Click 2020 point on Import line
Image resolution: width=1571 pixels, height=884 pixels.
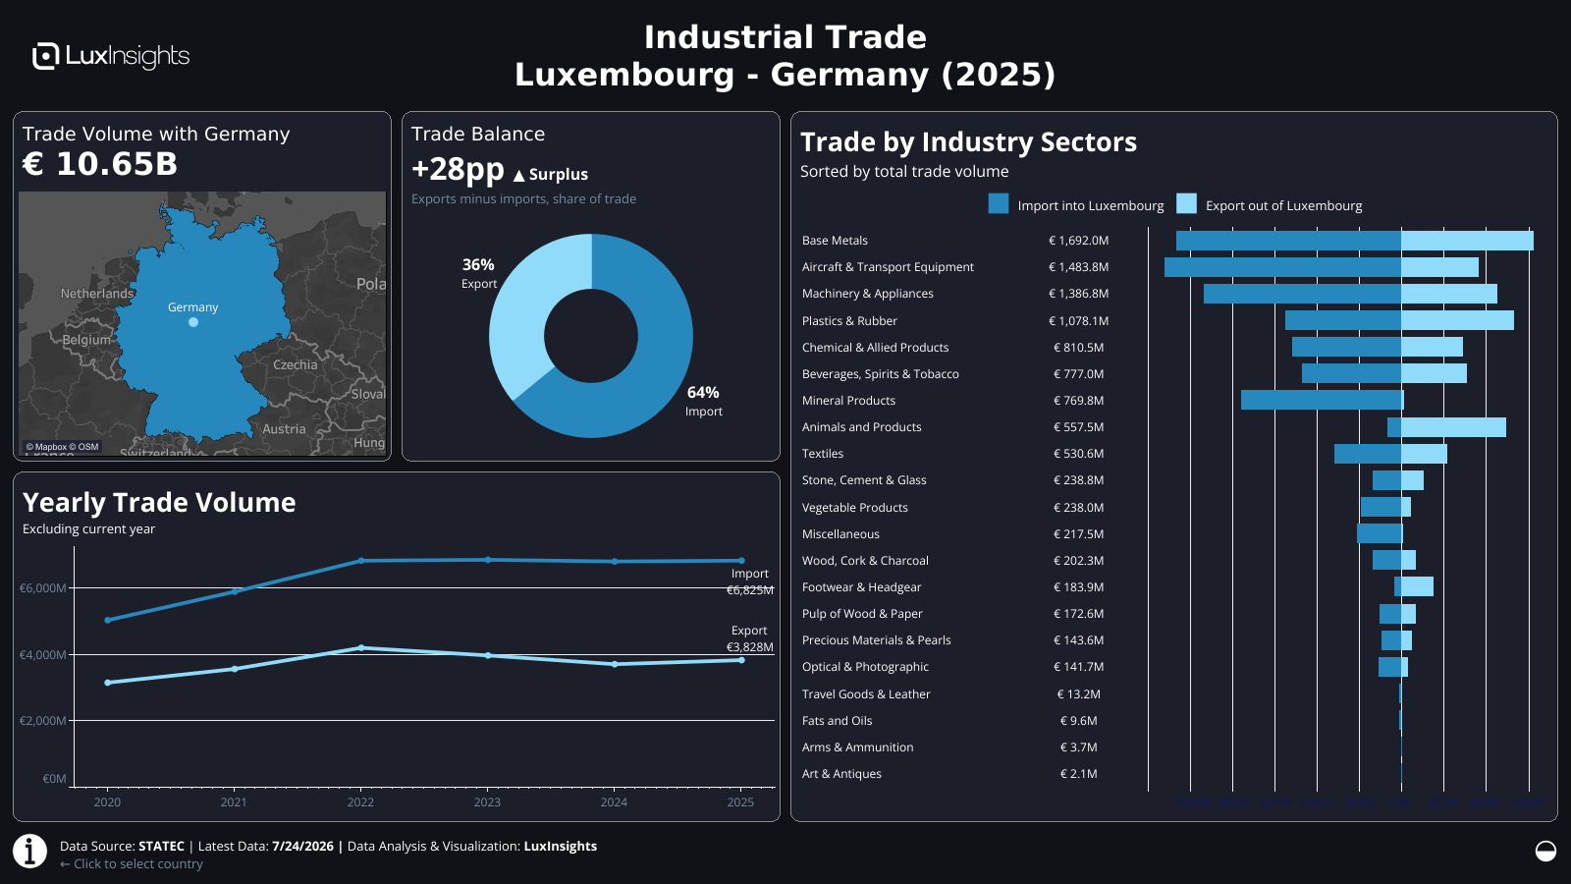(x=108, y=620)
